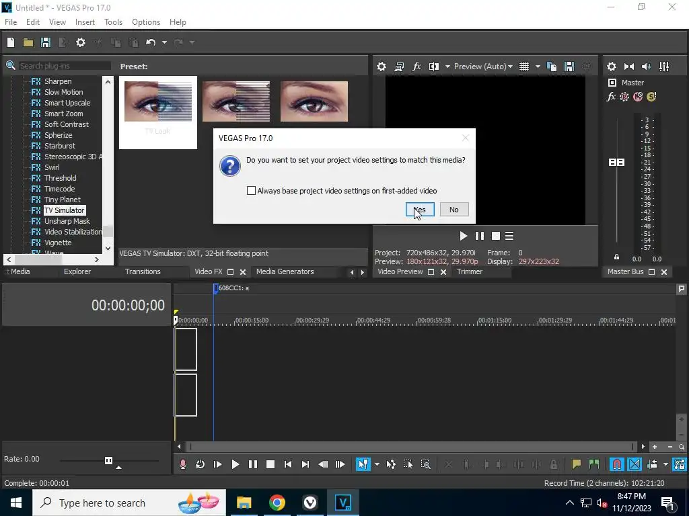Viewport: 689px width, 516px height.
Task: Toggle Dim Output on Master Bus
Action: [x=647, y=67]
